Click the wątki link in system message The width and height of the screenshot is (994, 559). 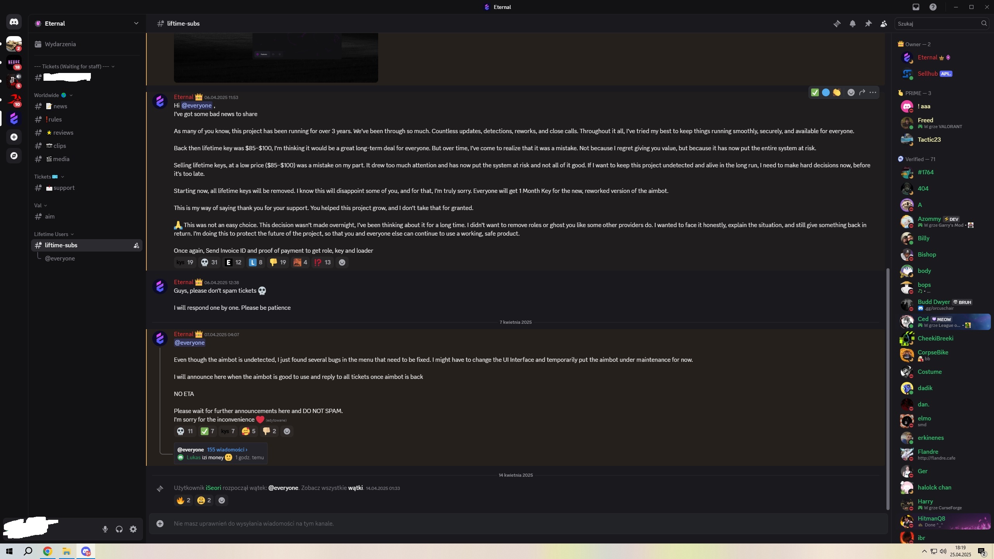(355, 488)
